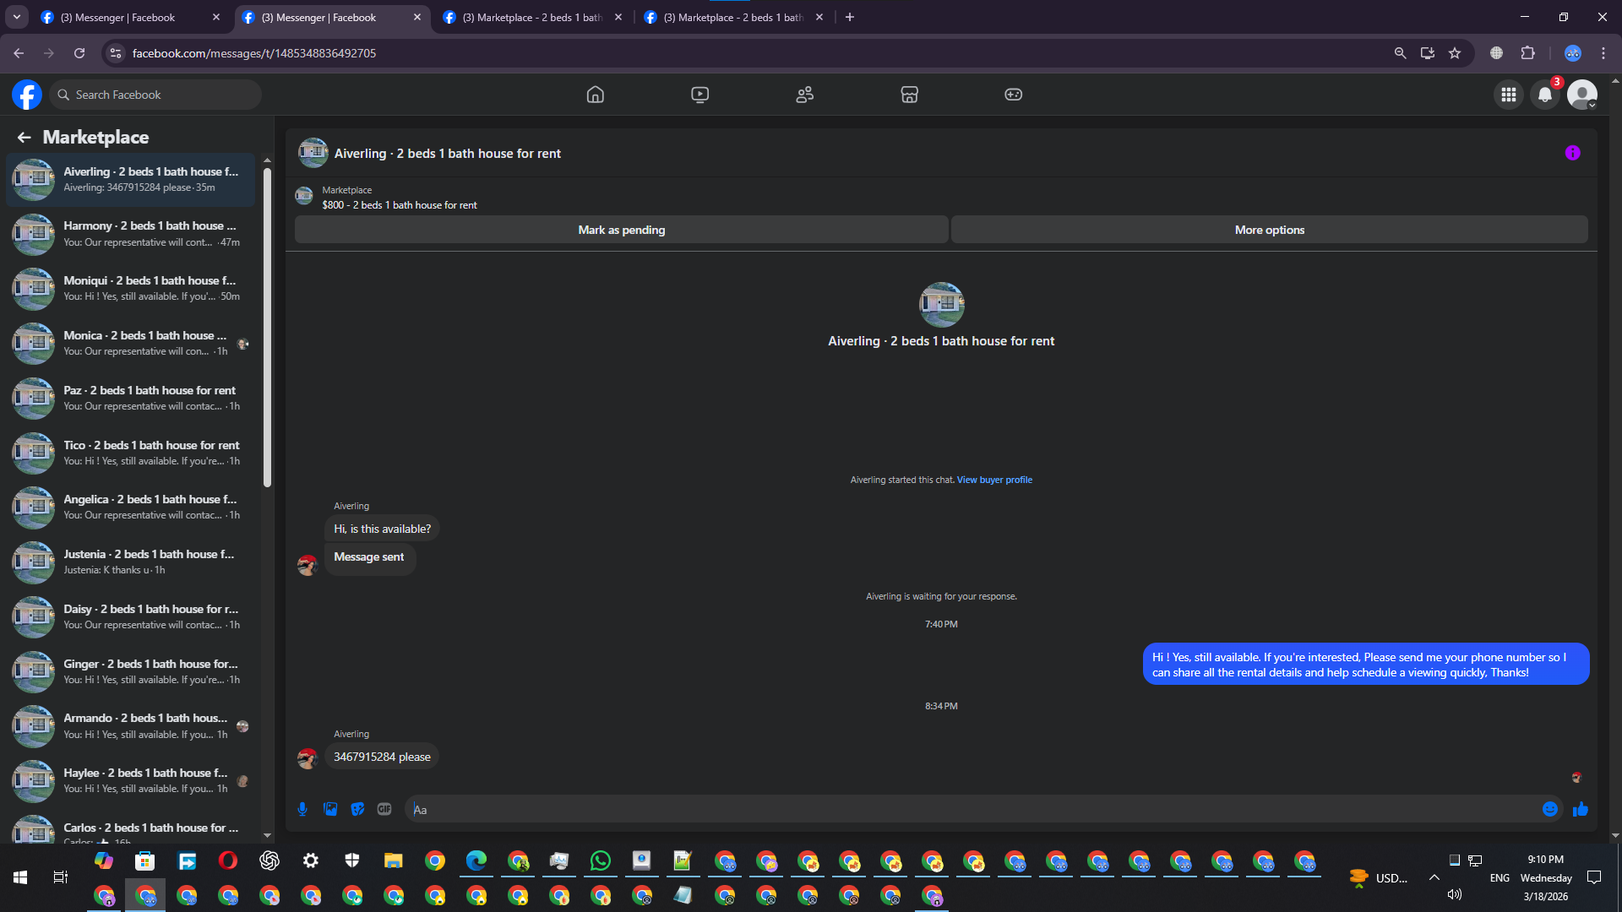The height and width of the screenshot is (912, 1622).
Task: Open the GIF picker
Action: pyautogui.click(x=384, y=809)
